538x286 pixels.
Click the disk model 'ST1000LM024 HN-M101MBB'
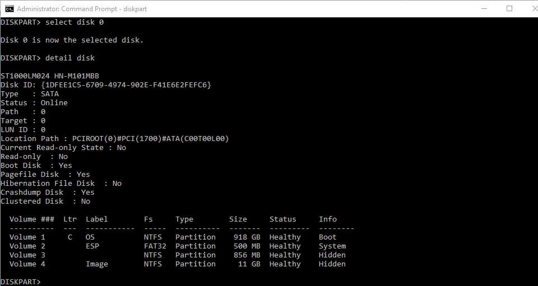[x=50, y=76]
